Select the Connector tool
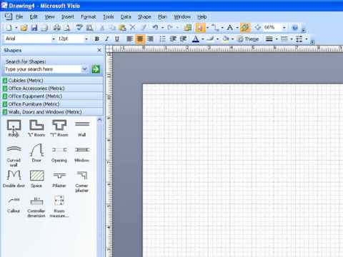This screenshot has height=257, width=343. [215, 28]
